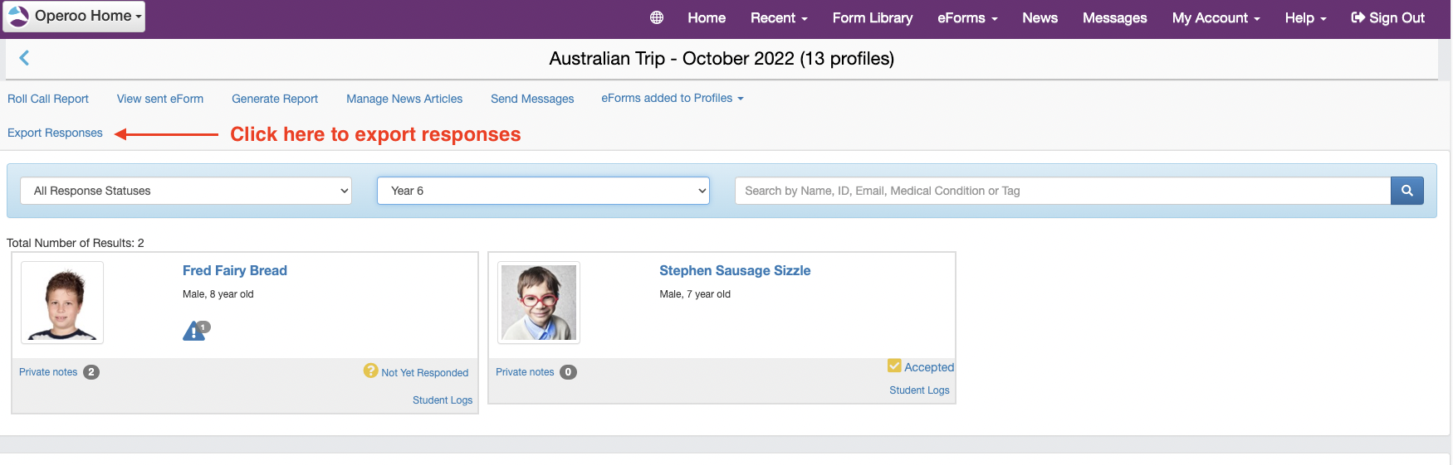The width and height of the screenshot is (1453, 465).
Task: Click the Sign Out arrow icon
Action: click(x=1358, y=17)
